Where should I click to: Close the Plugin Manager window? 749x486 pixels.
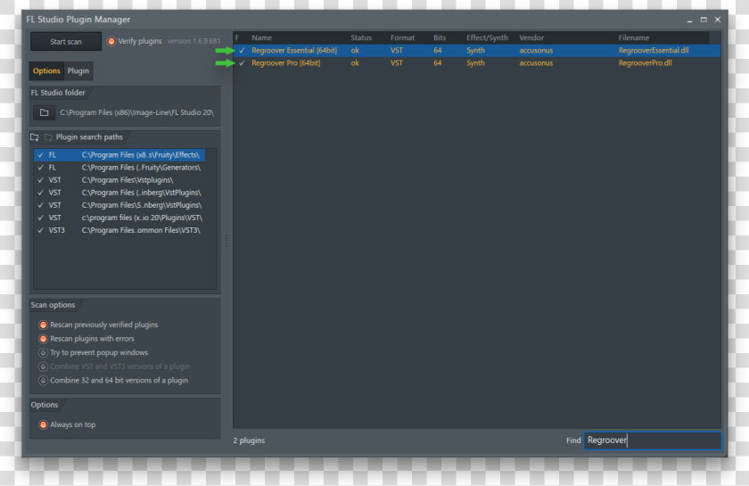tap(718, 20)
